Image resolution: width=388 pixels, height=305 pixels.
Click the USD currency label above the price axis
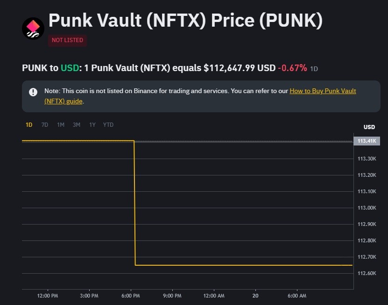pyautogui.click(x=369, y=127)
